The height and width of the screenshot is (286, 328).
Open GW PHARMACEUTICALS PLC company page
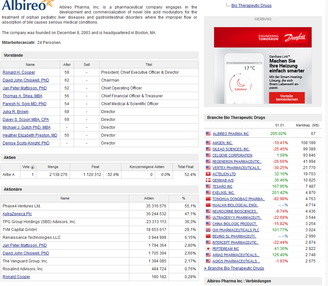tap(236, 230)
